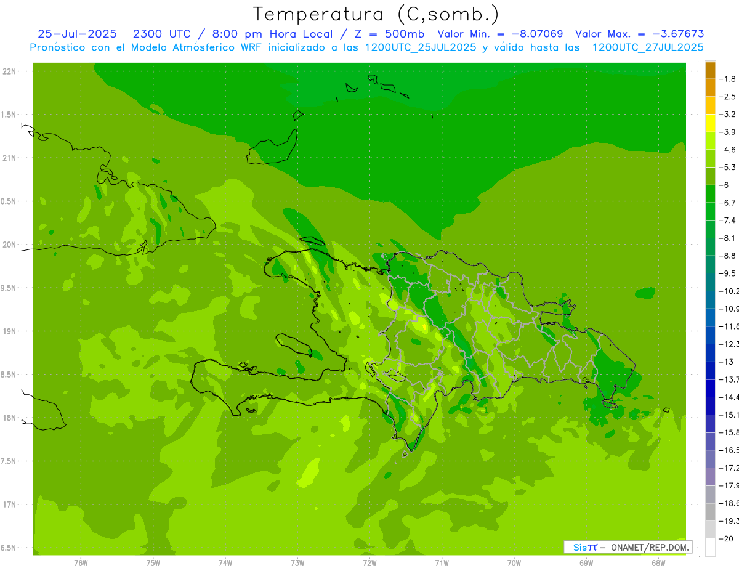Click the '71W' longitude label
Image resolution: width=739 pixels, height=571 pixels.
(x=442, y=562)
